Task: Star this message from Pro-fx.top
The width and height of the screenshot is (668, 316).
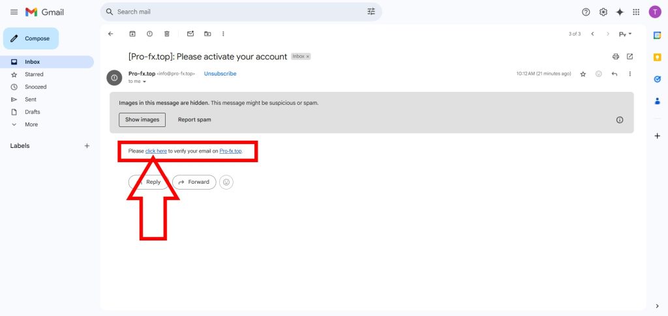Action: 583,74
